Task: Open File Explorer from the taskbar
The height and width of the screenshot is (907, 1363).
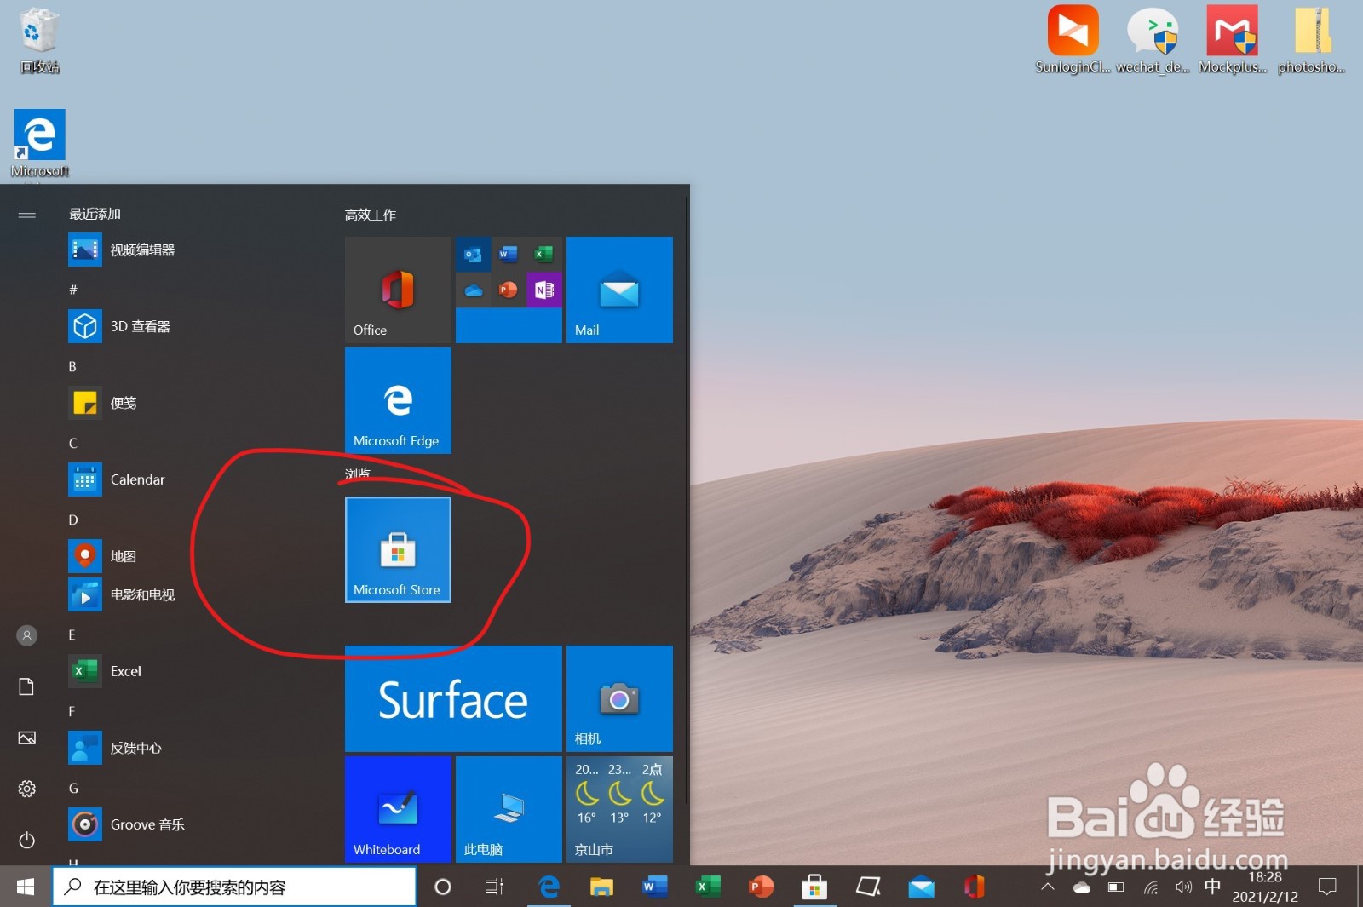Action: pos(601,887)
